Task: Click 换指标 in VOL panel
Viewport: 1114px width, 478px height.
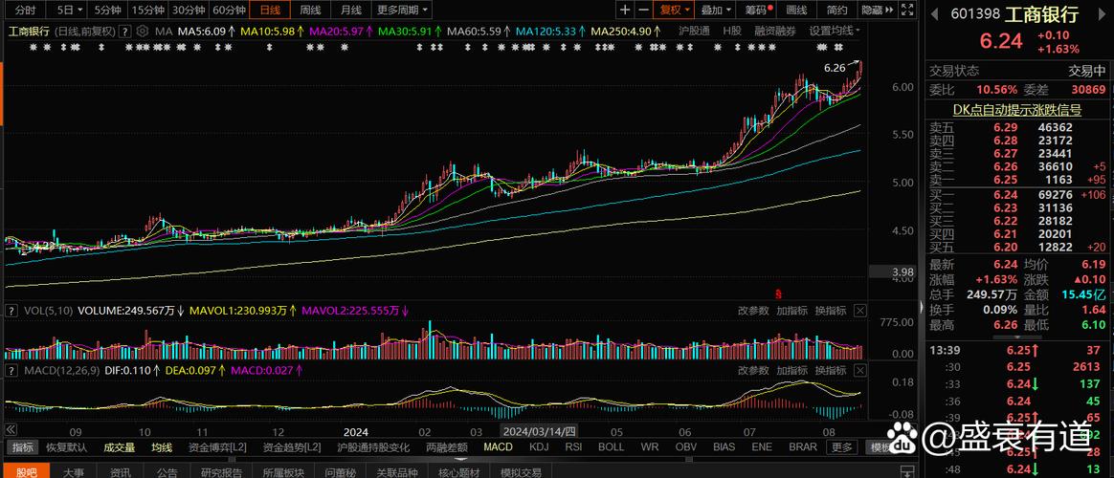Action: 830,311
